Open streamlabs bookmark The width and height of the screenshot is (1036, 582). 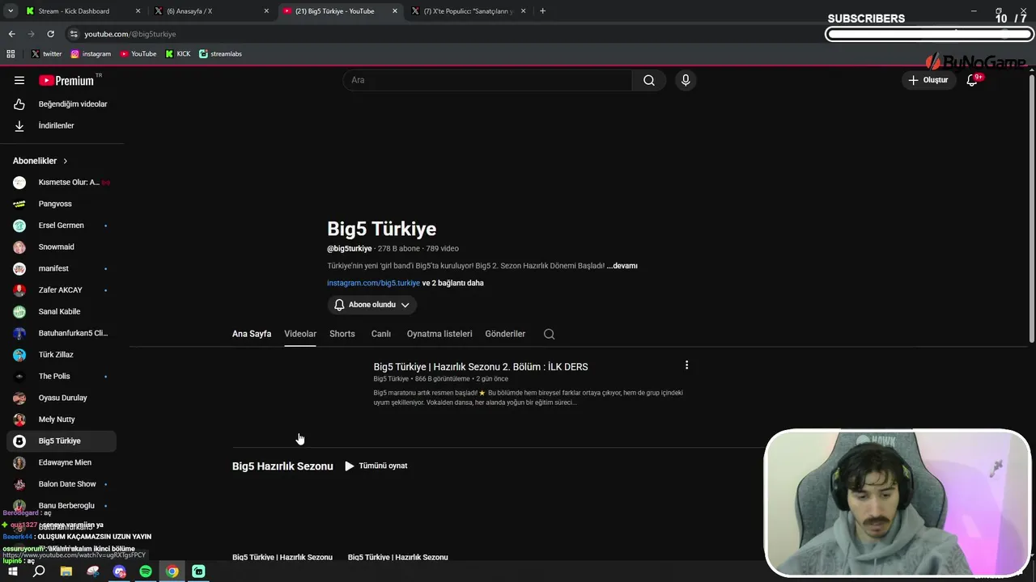[220, 54]
